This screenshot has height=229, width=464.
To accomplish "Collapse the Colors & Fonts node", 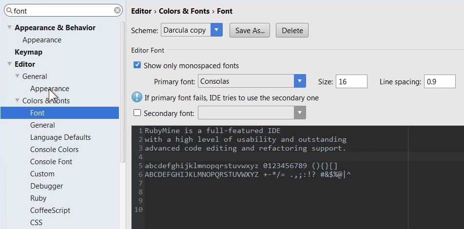I will (17, 100).
